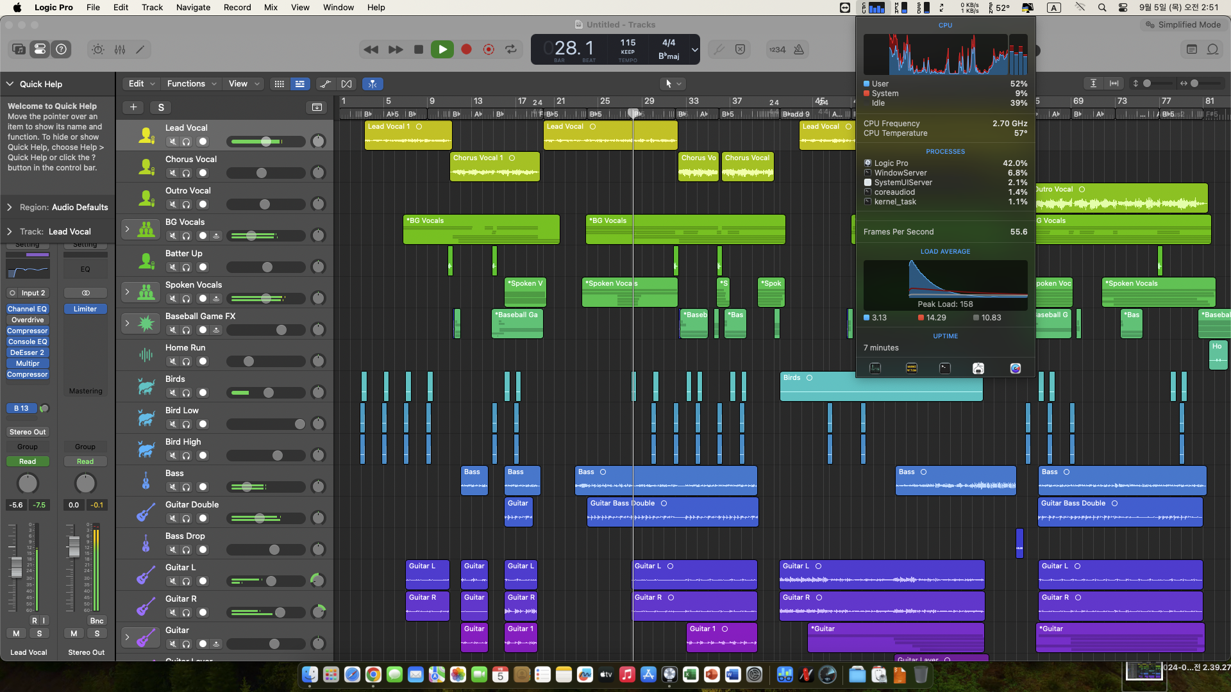The image size is (1231, 692).
Task: Toggle the Inspector button in control bar
Action: tap(40, 49)
